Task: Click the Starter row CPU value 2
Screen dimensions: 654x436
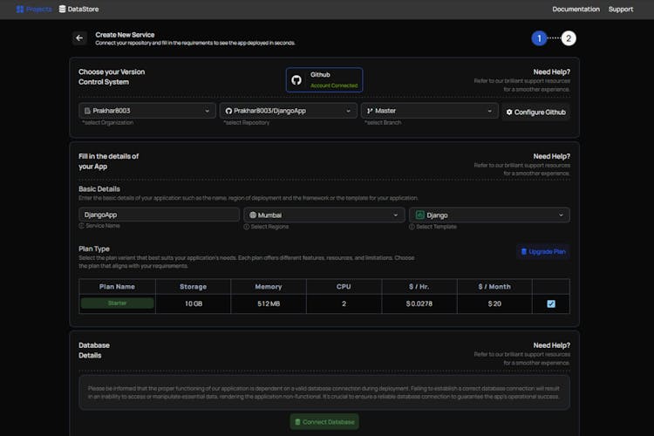Action: (x=344, y=303)
